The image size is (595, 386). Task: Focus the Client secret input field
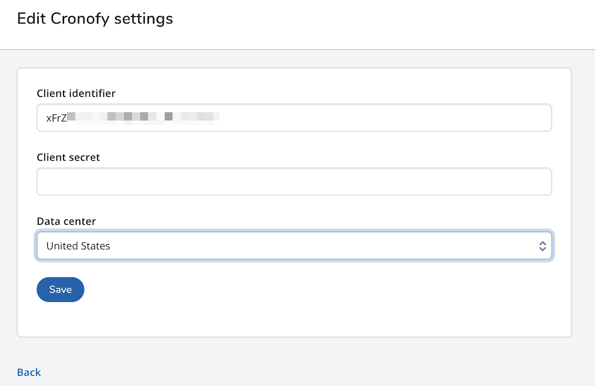coord(294,181)
